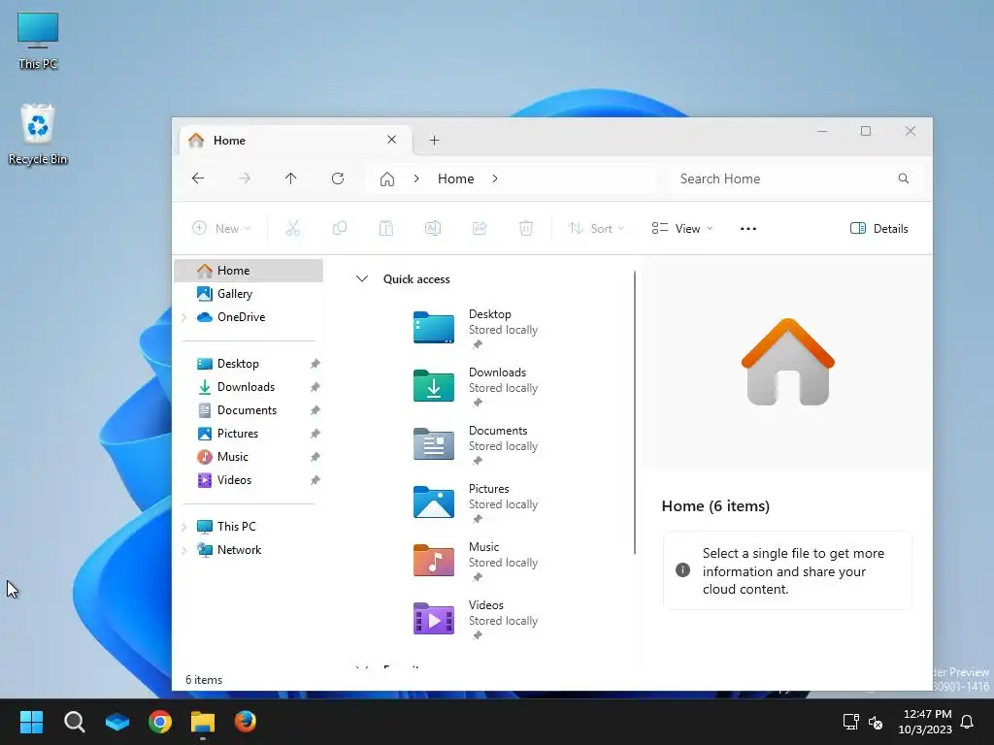Click chevron after Home in breadcrumb

pyautogui.click(x=495, y=179)
